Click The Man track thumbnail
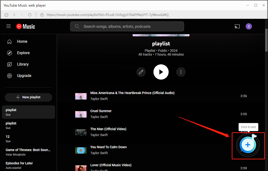 click(81, 132)
